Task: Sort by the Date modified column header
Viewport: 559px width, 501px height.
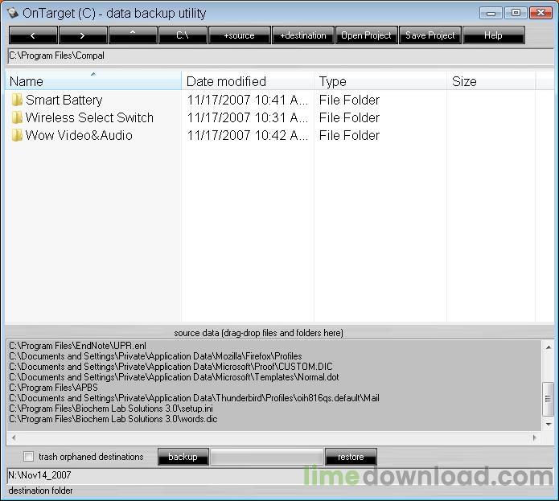Action: click(x=248, y=81)
